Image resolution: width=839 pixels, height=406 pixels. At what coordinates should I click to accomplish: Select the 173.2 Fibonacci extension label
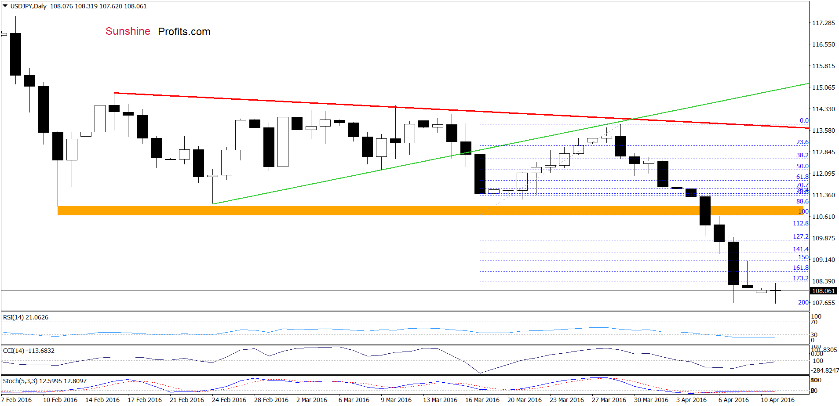[800, 278]
